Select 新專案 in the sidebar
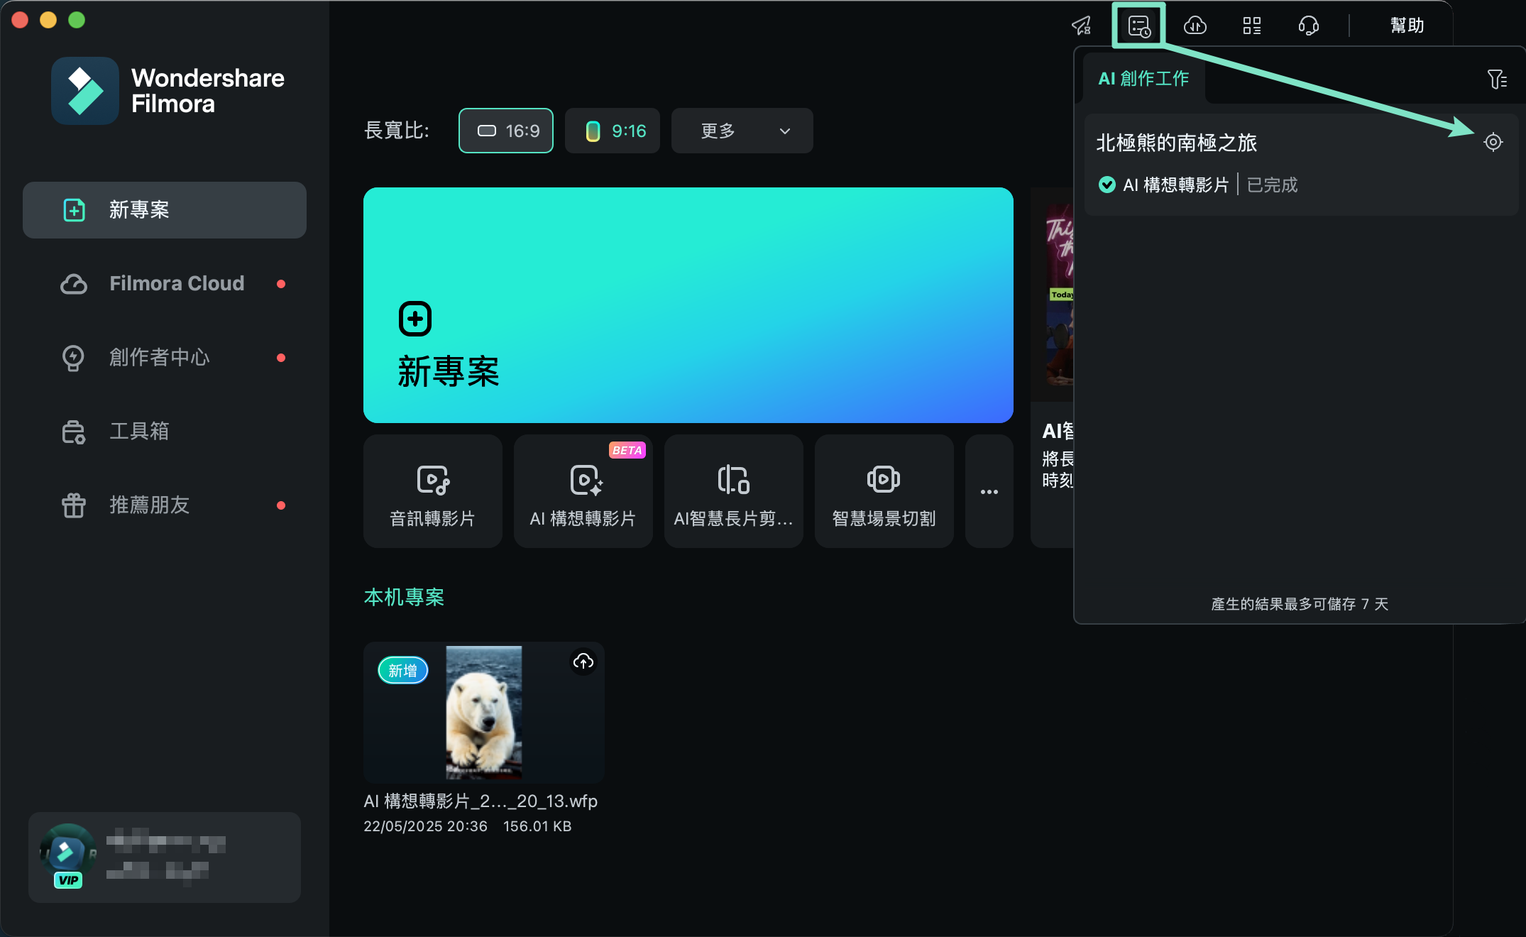The height and width of the screenshot is (937, 1526). [x=165, y=210]
